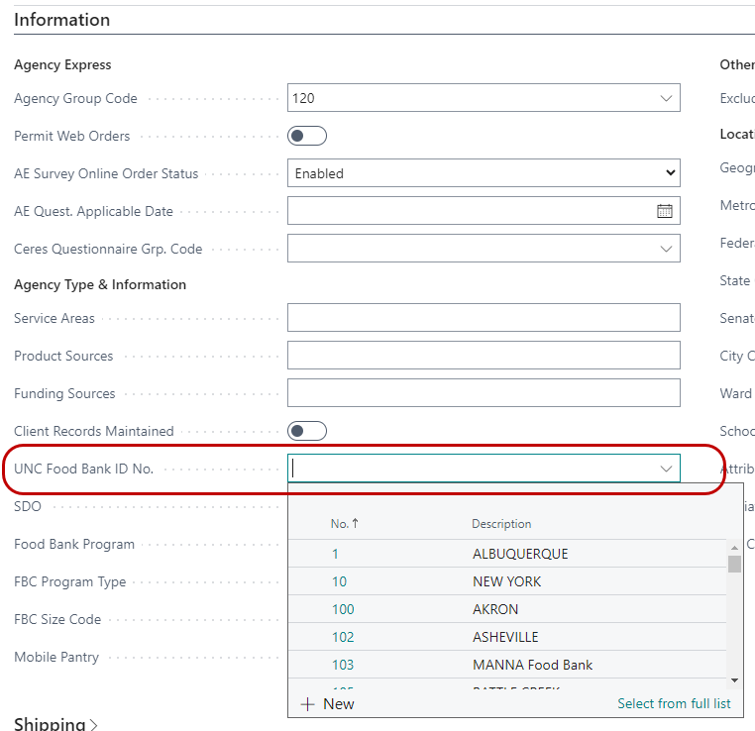Pick AKRON row in lookup list
Viewport: 755px width, 731px height.
coord(495,609)
